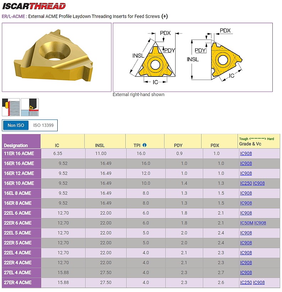Open IC250 grade for 27ER 4 ACME
Screen dimensions: 282x292
tap(246, 282)
